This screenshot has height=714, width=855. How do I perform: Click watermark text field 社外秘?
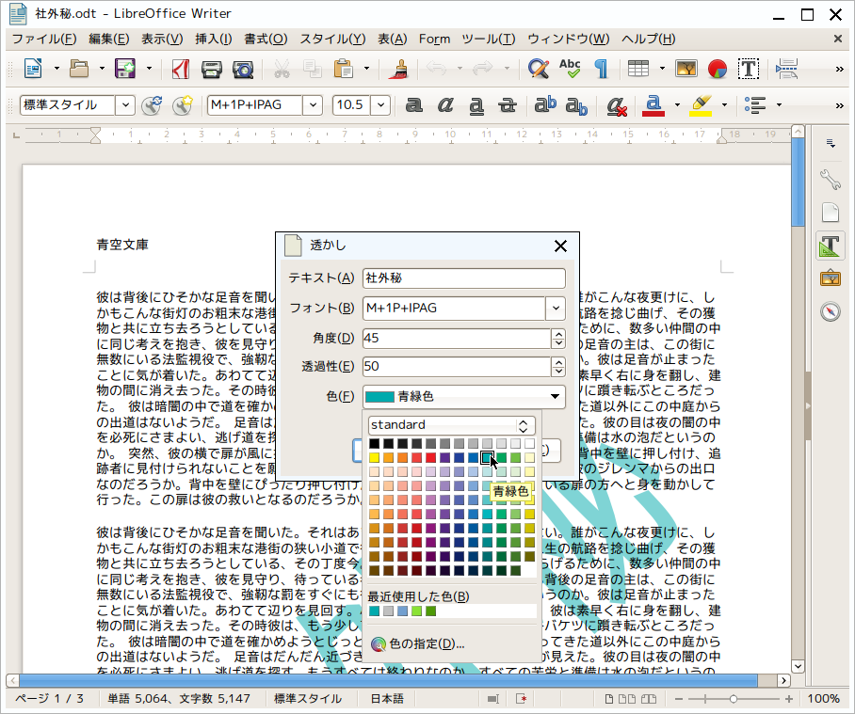coord(464,278)
